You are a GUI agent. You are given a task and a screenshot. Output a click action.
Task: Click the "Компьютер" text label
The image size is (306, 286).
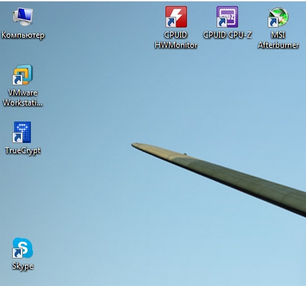pos(23,35)
